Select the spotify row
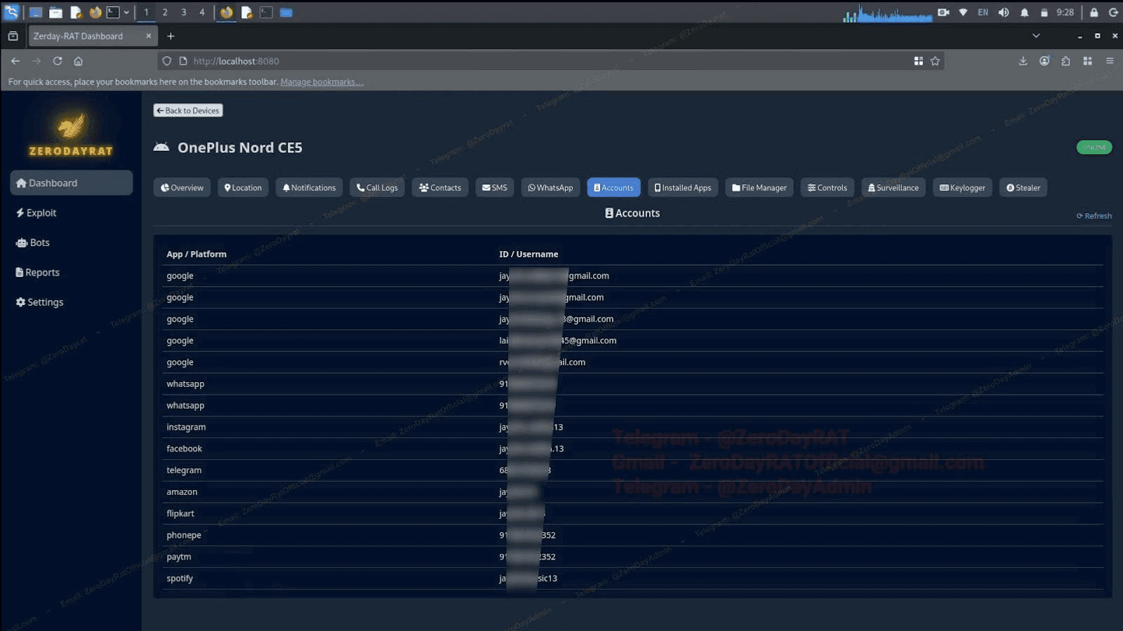Viewport: 1123px width, 631px height. click(x=632, y=578)
